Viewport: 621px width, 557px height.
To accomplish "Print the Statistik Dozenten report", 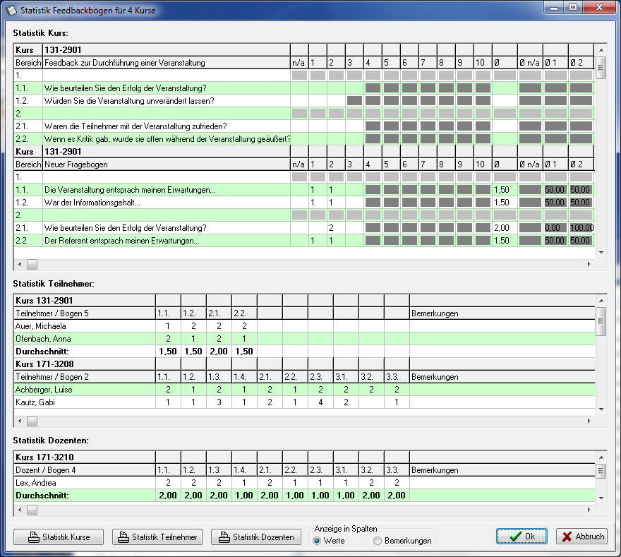I will pos(256,537).
